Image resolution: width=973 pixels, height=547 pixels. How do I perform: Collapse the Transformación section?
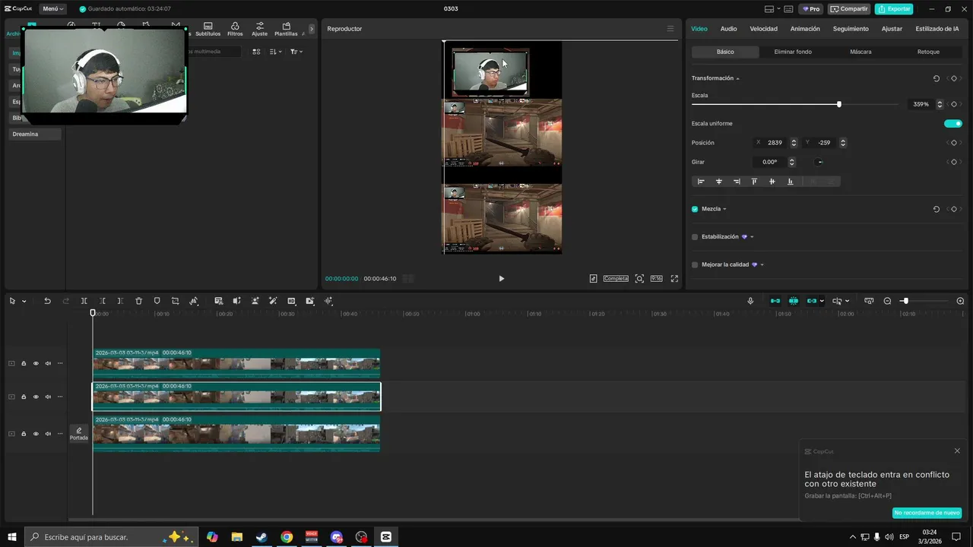[x=737, y=78]
